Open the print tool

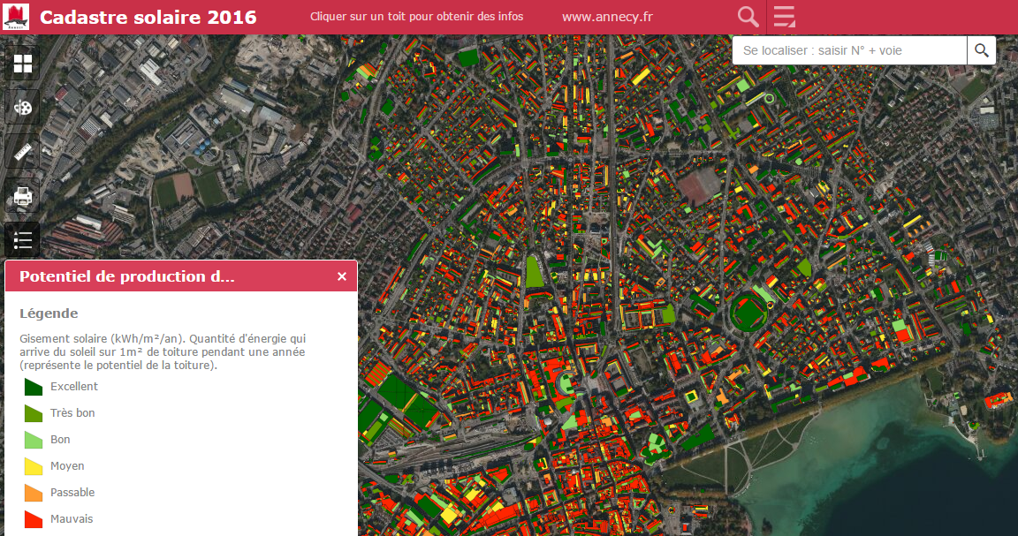(22, 196)
